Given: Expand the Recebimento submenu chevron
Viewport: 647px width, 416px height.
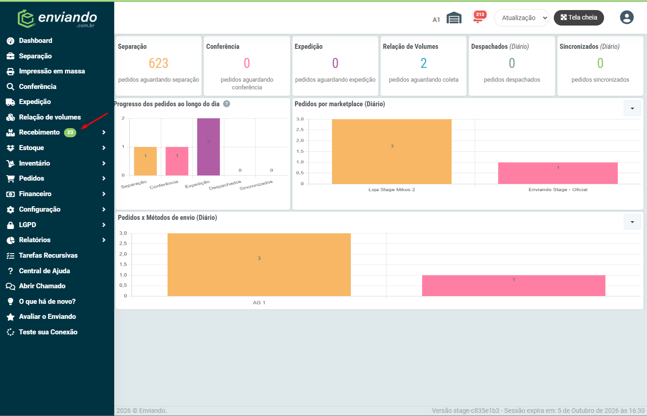Looking at the screenshot, I should pos(104,132).
